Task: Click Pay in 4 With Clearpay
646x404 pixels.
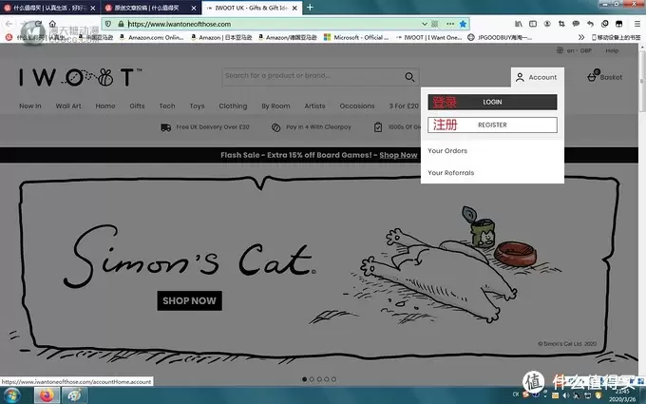Action: pos(311,127)
